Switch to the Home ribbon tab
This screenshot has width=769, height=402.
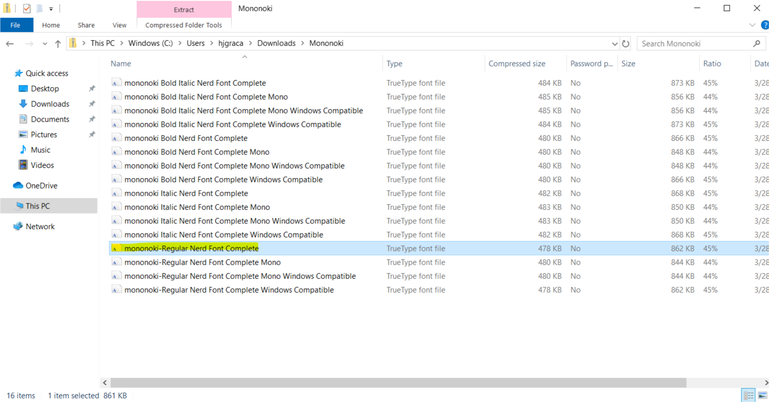click(x=51, y=25)
